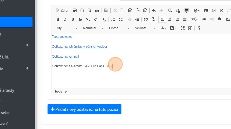Insert a block quote

tap(146, 19)
